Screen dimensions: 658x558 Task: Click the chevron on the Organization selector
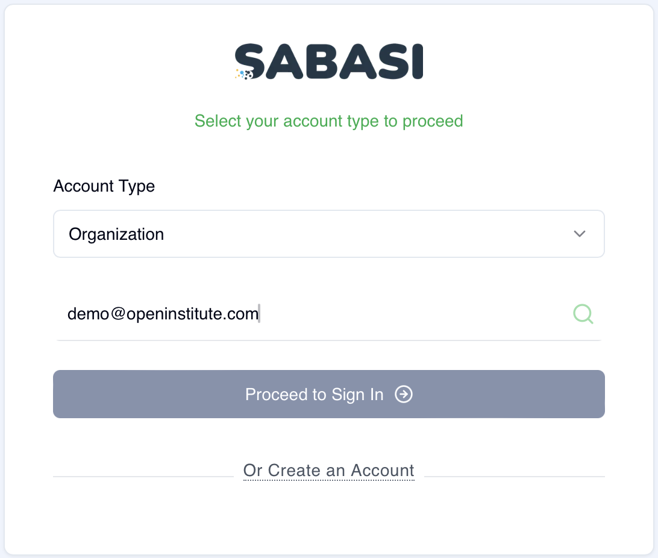579,234
